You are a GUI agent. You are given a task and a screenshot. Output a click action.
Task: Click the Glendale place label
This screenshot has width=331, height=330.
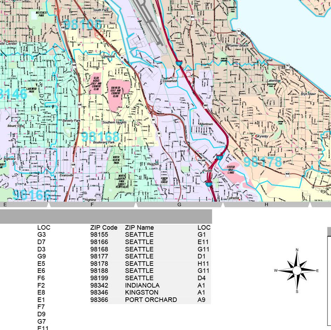[109, 56]
